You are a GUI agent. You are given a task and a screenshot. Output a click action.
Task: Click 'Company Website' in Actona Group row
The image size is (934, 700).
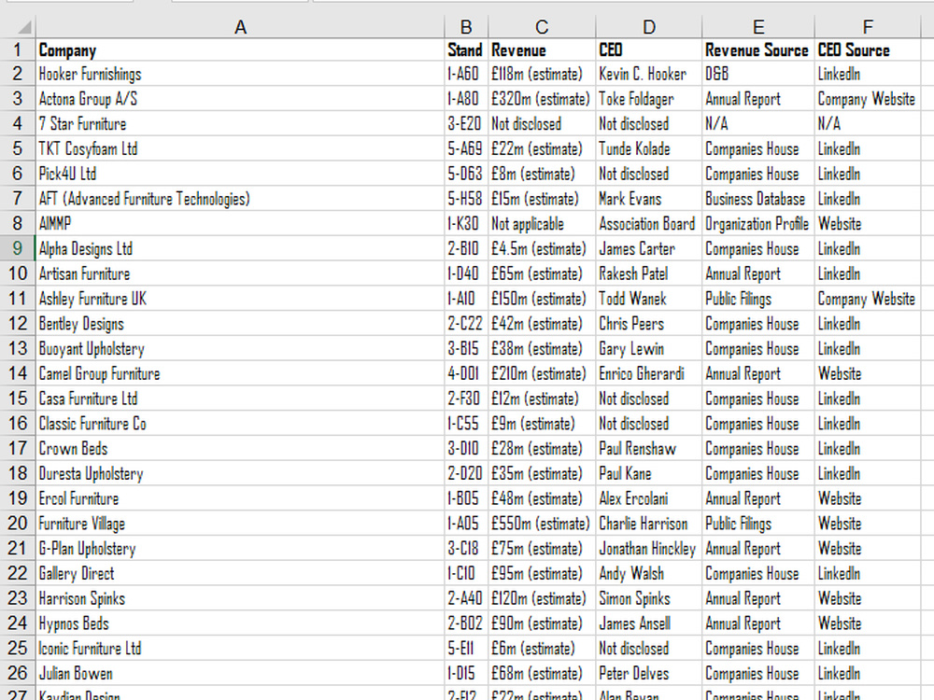pyautogui.click(x=868, y=99)
